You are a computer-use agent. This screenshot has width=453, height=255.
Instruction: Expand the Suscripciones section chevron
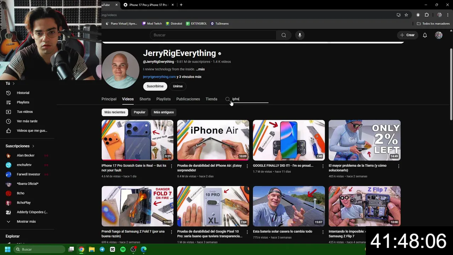click(x=33, y=146)
